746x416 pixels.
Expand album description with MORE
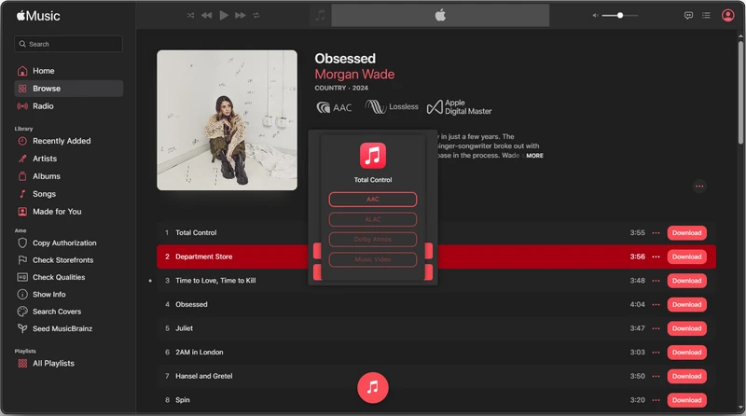coord(534,156)
